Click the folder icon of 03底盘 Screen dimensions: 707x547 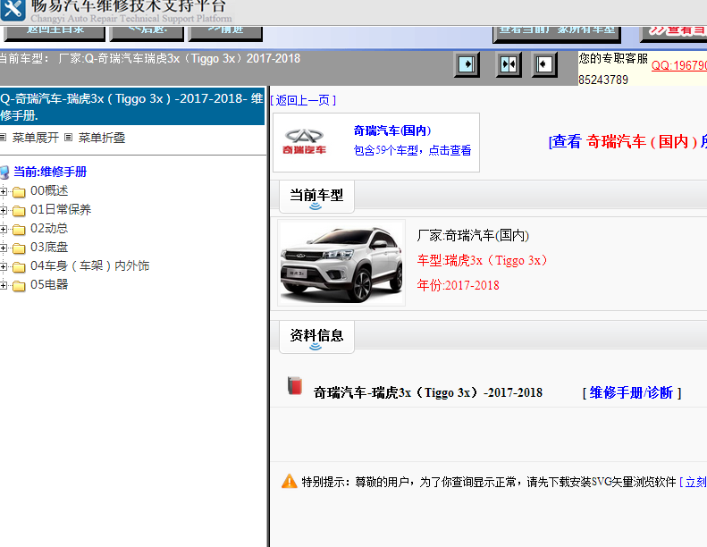tap(19, 248)
